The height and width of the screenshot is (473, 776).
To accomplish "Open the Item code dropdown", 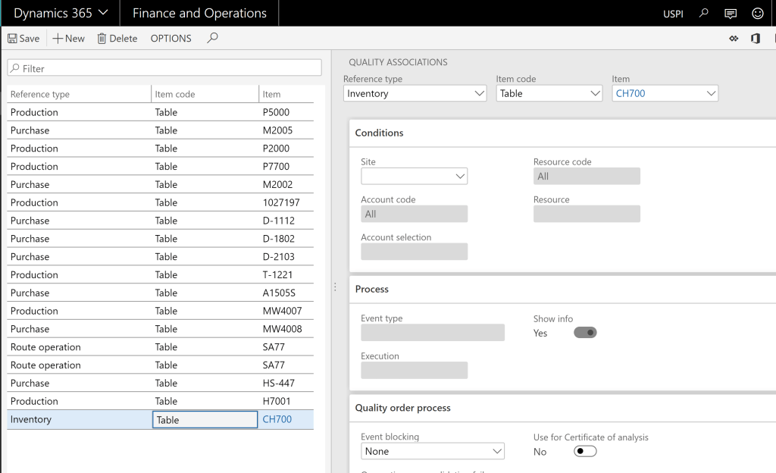I will tap(595, 93).
